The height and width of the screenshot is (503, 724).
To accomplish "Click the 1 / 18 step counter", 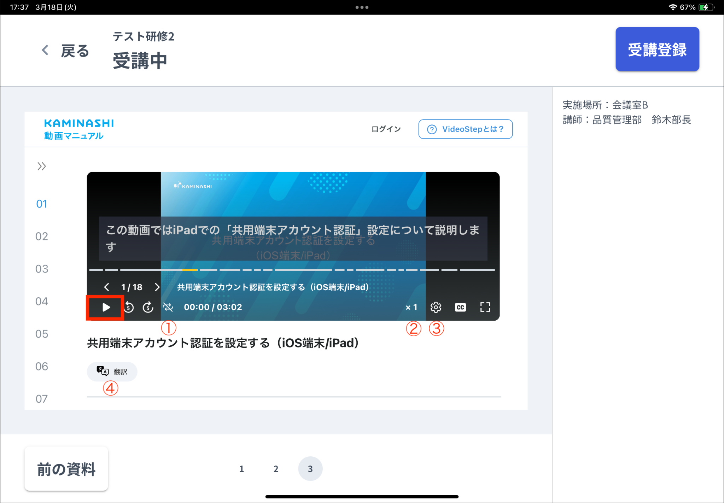I will click(132, 287).
